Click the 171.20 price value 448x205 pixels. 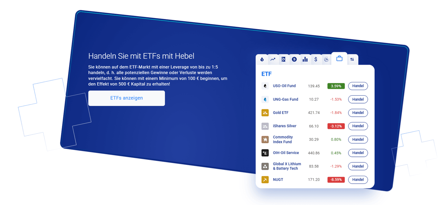(314, 180)
